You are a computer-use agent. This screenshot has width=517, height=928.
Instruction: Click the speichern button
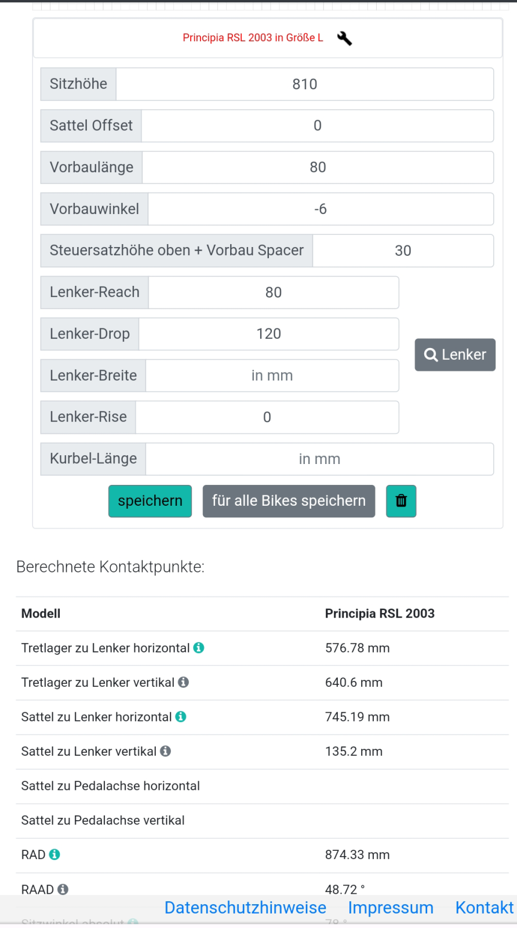[150, 501]
